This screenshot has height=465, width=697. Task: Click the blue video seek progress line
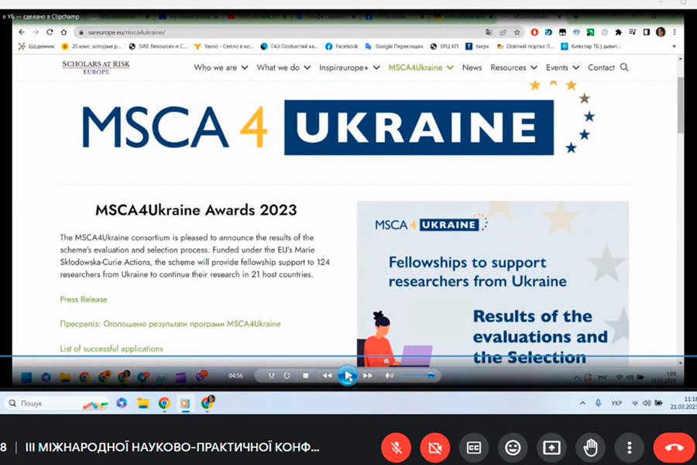coord(348,356)
